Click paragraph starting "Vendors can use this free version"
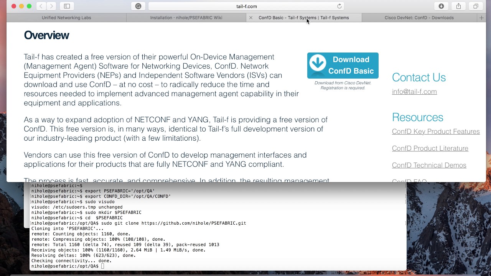This screenshot has height=276, width=491. click(165, 160)
